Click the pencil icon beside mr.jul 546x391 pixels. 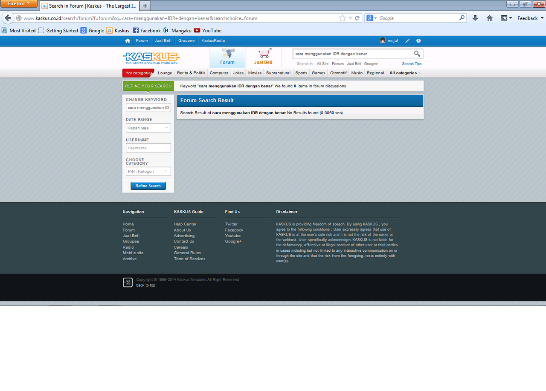click(407, 41)
